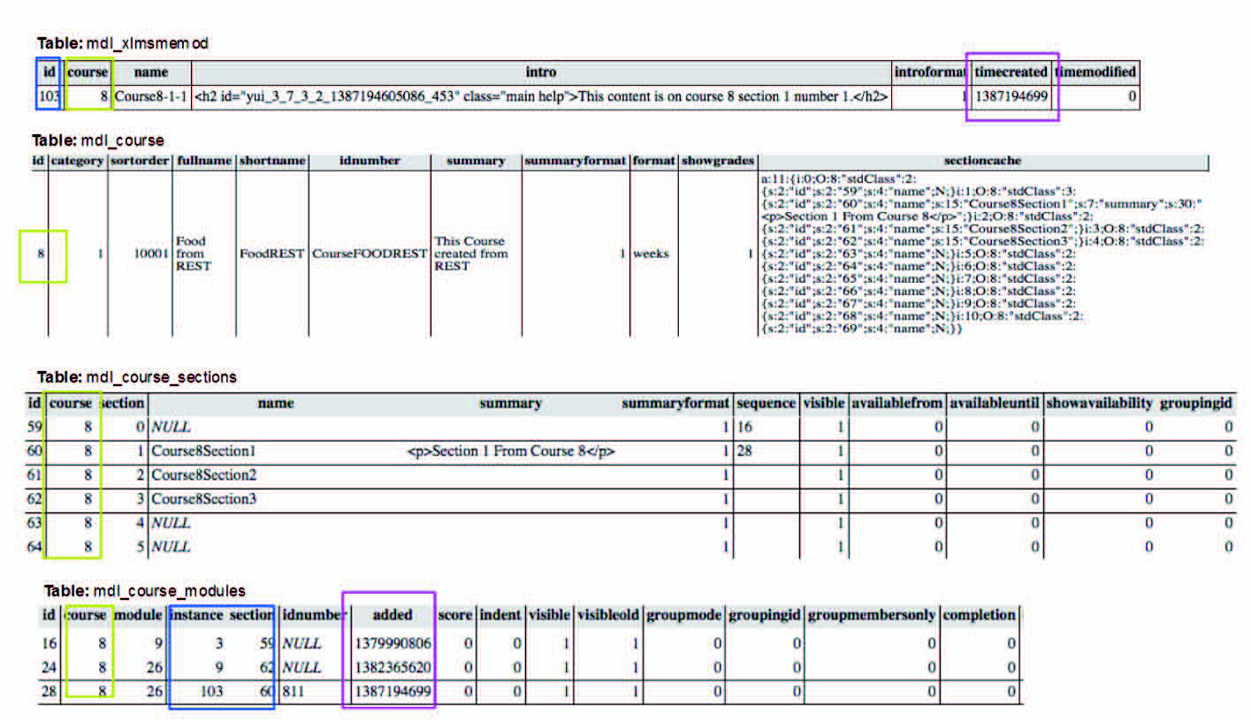Select shortname value 'FoodREST'
This screenshot has height=720, width=1251.
tap(272, 254)
